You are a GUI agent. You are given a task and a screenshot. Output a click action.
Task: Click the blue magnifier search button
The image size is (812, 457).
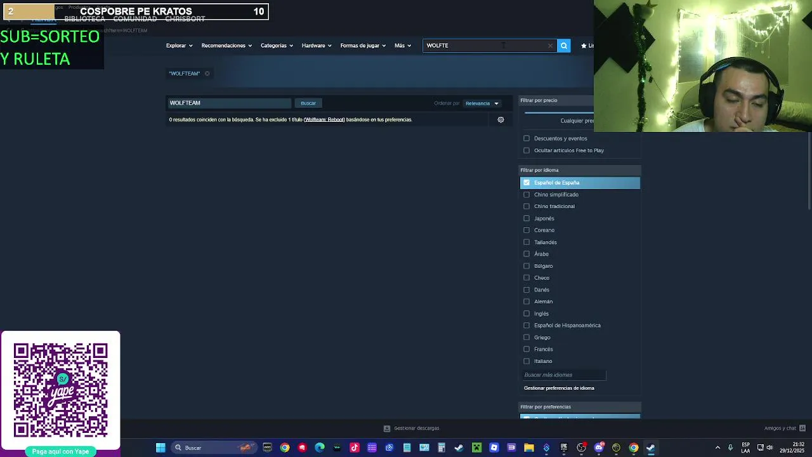point(564,46)
